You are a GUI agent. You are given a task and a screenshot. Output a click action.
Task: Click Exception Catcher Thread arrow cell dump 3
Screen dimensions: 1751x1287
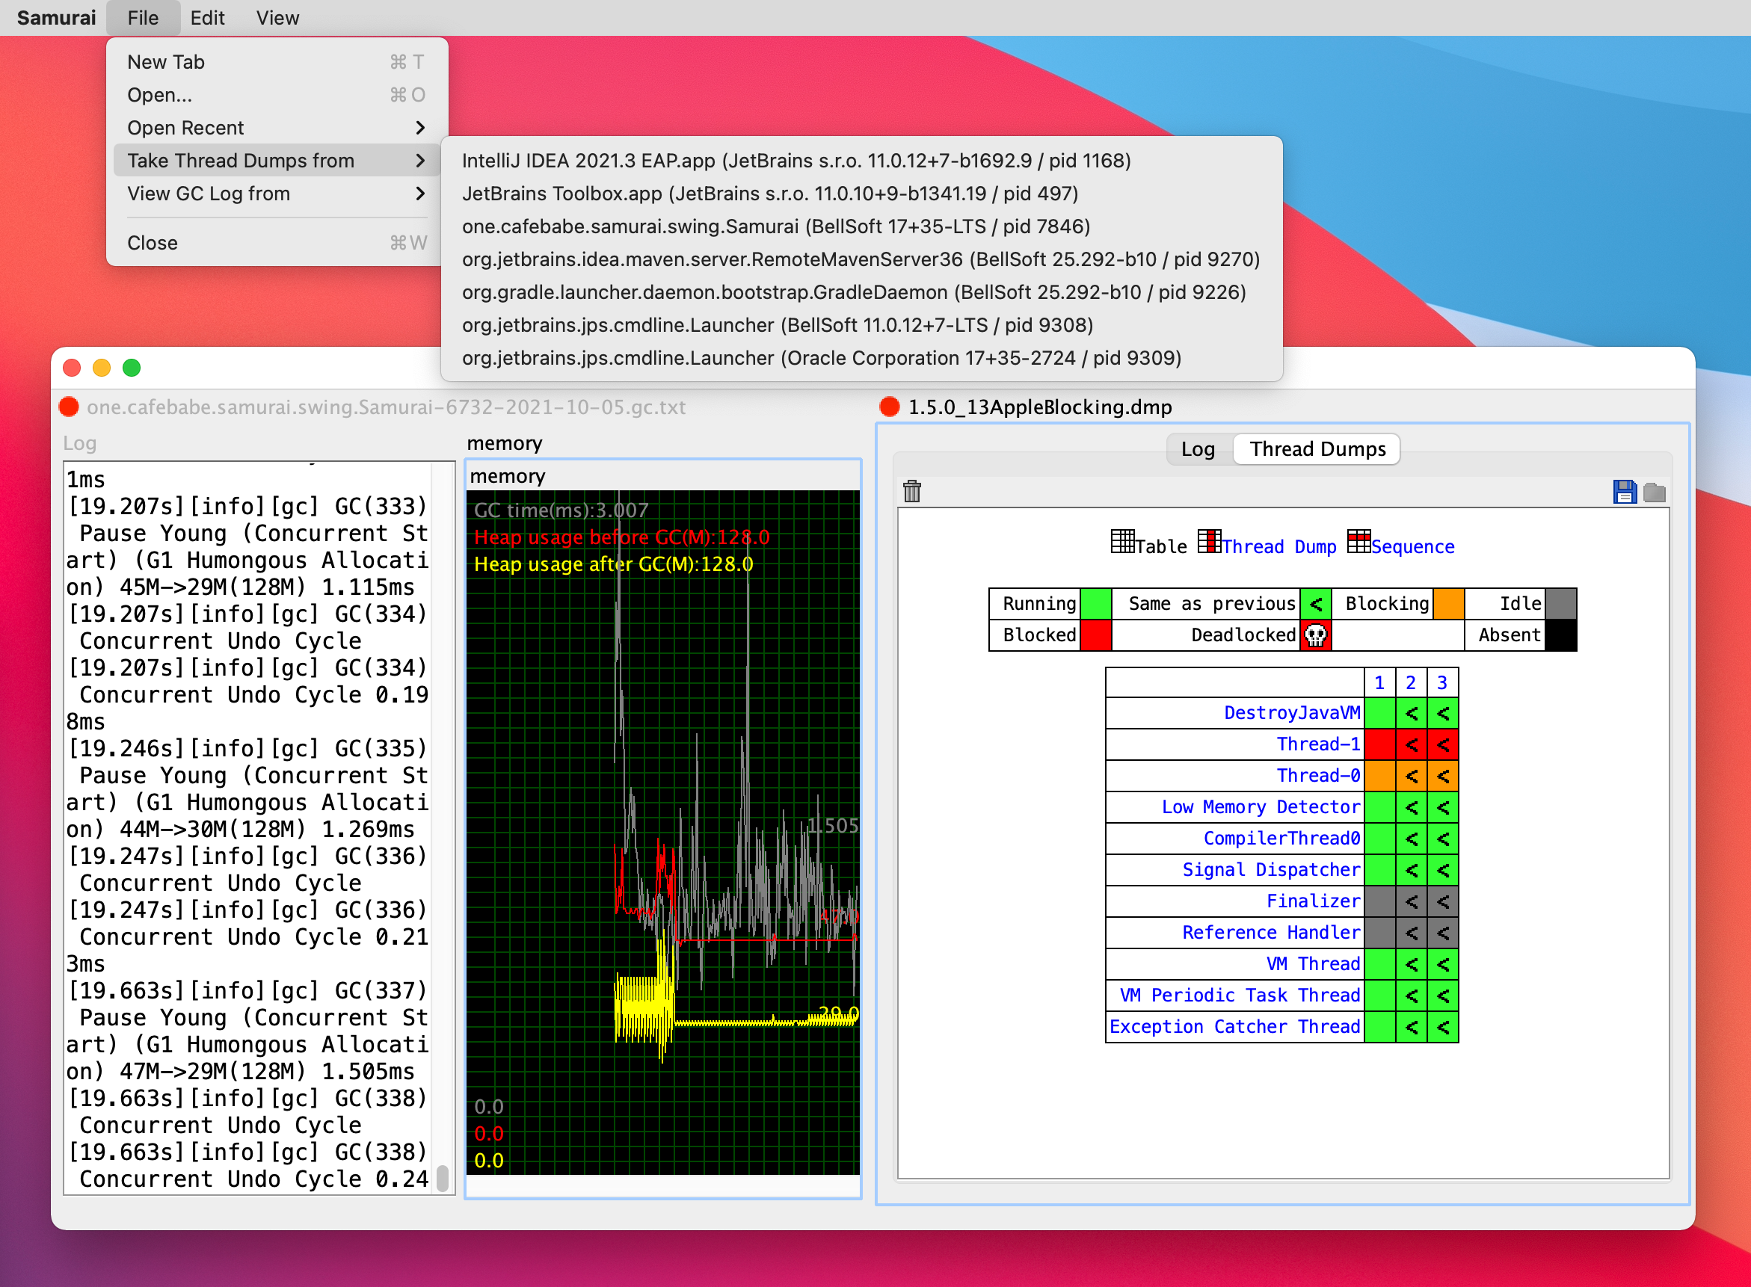1442,1027
